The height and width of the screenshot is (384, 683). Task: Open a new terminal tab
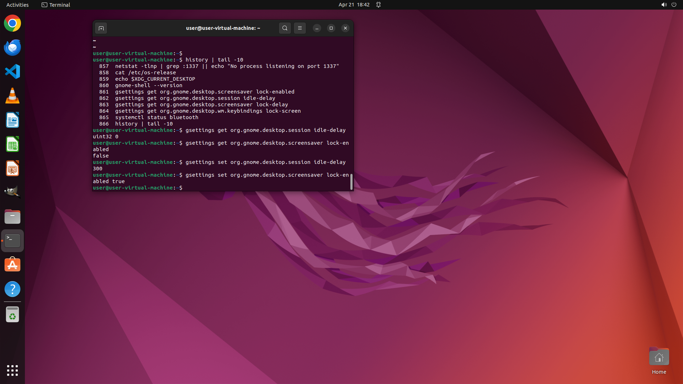(x=101, y=28)
